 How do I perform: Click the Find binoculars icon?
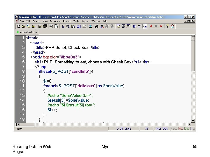coord(97,26)
